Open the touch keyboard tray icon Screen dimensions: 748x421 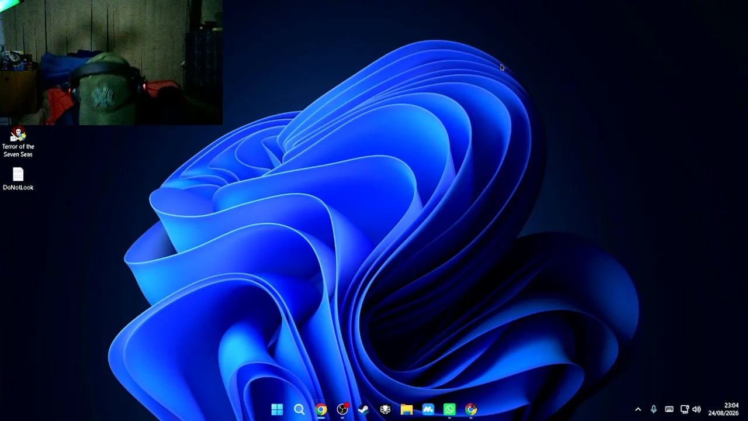coord(669,410)
